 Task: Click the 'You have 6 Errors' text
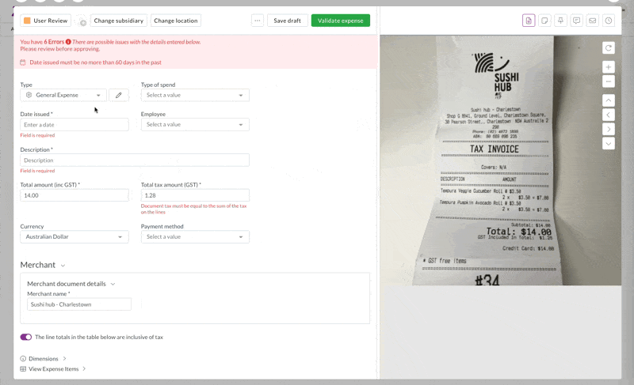click(42, 42)
